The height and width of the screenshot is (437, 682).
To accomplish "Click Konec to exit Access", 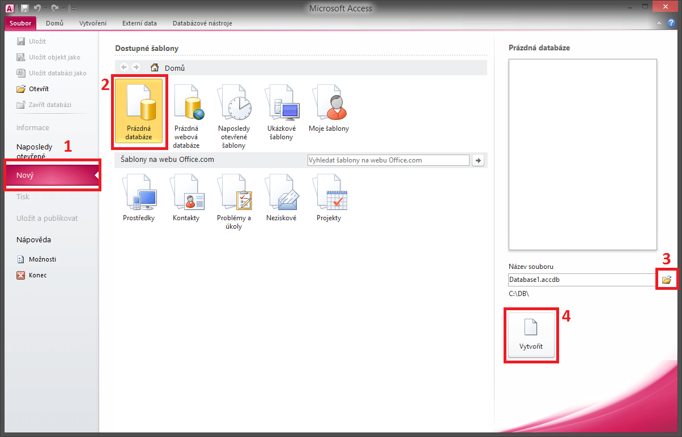I will 31,275.
